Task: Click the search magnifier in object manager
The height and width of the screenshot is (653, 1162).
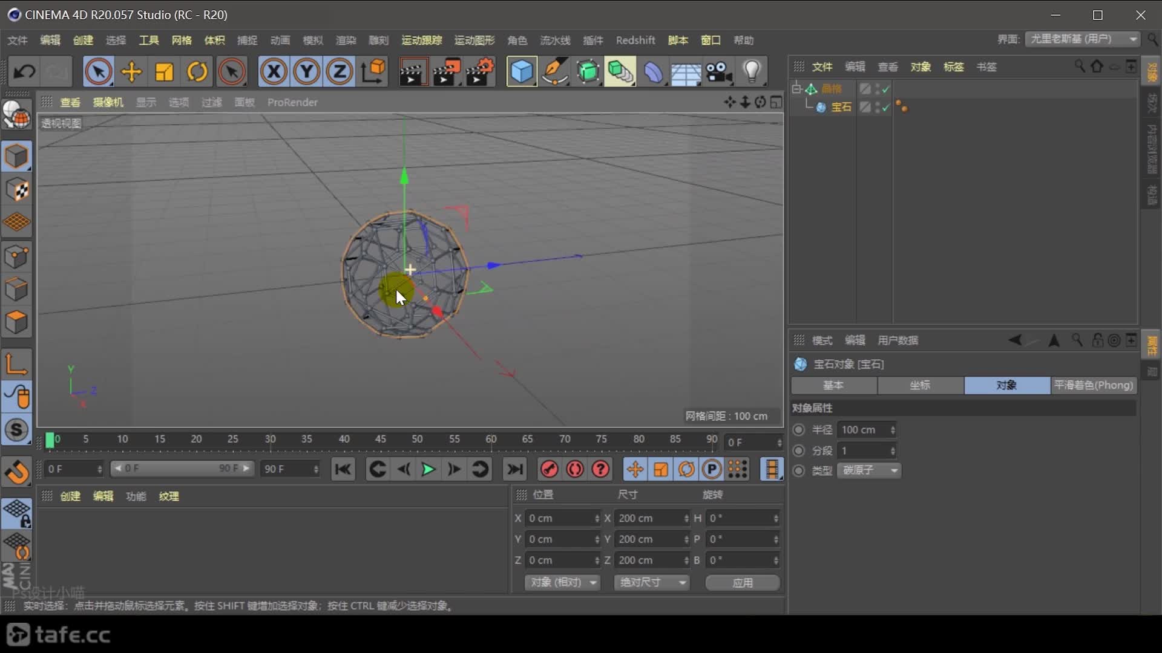Action: point(1080,66)
